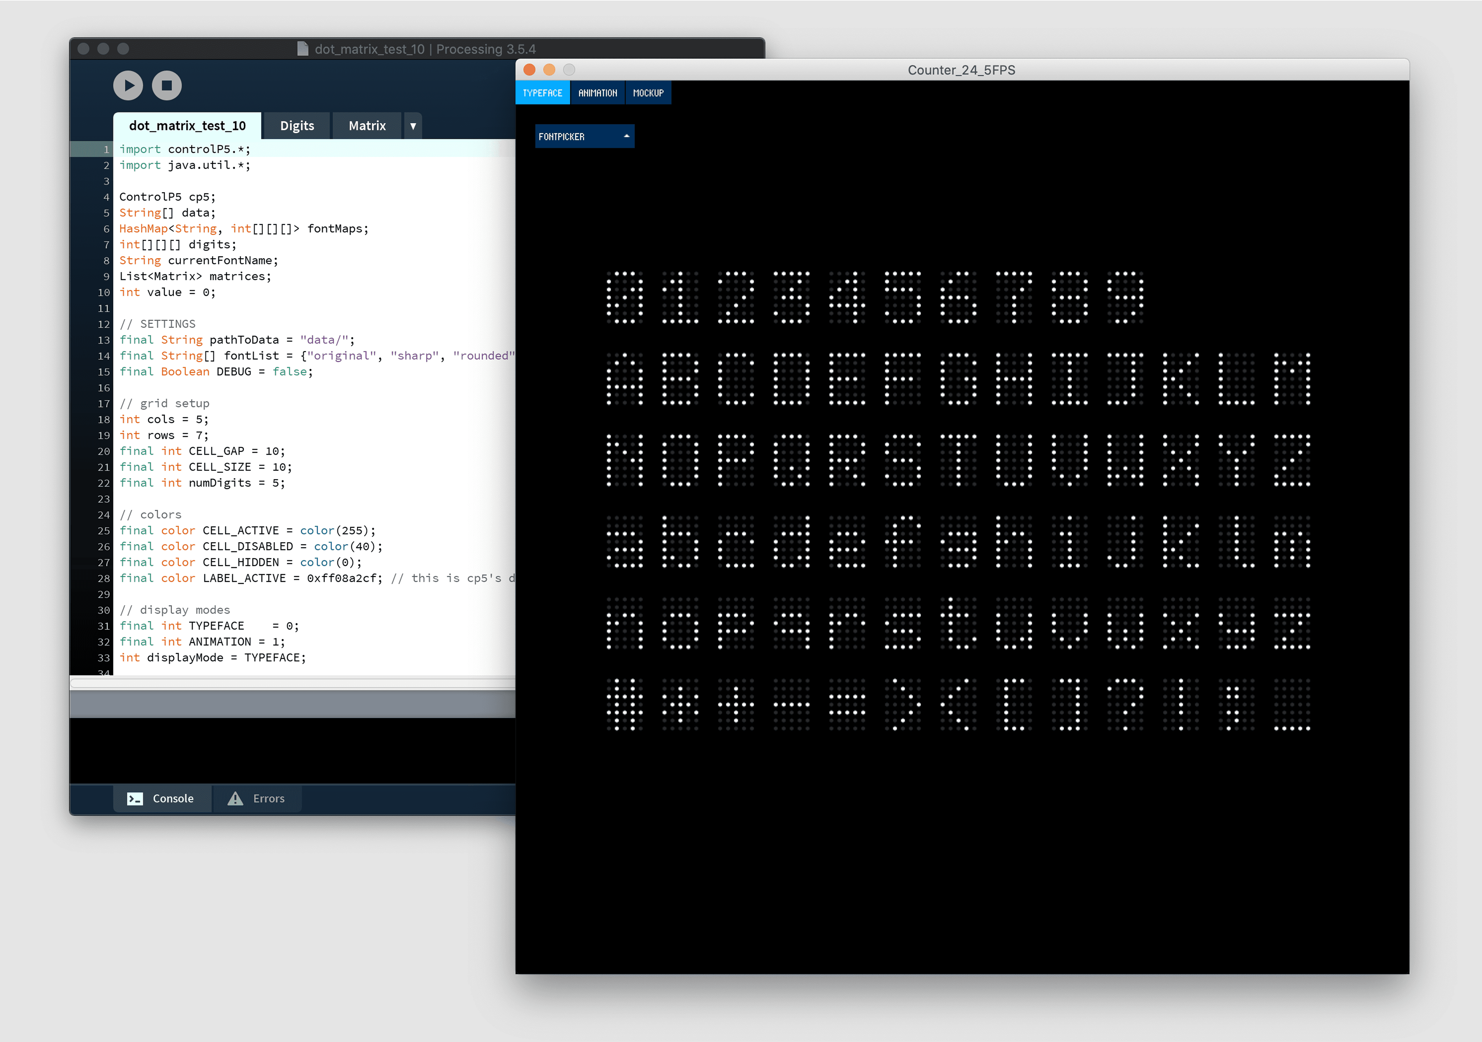This screenshot has height=1042, width=1482.
Task: Click the FONTPICKER dropdown arrow
Action: click(626, 136)
